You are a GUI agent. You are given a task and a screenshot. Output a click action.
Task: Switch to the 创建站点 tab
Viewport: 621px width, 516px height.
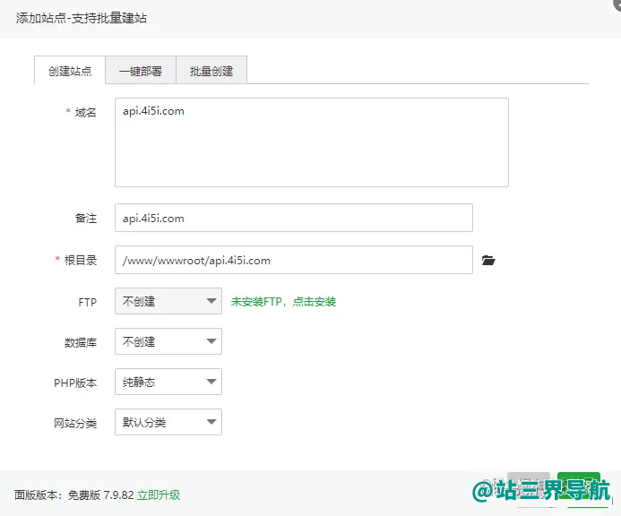coord(70,71)
